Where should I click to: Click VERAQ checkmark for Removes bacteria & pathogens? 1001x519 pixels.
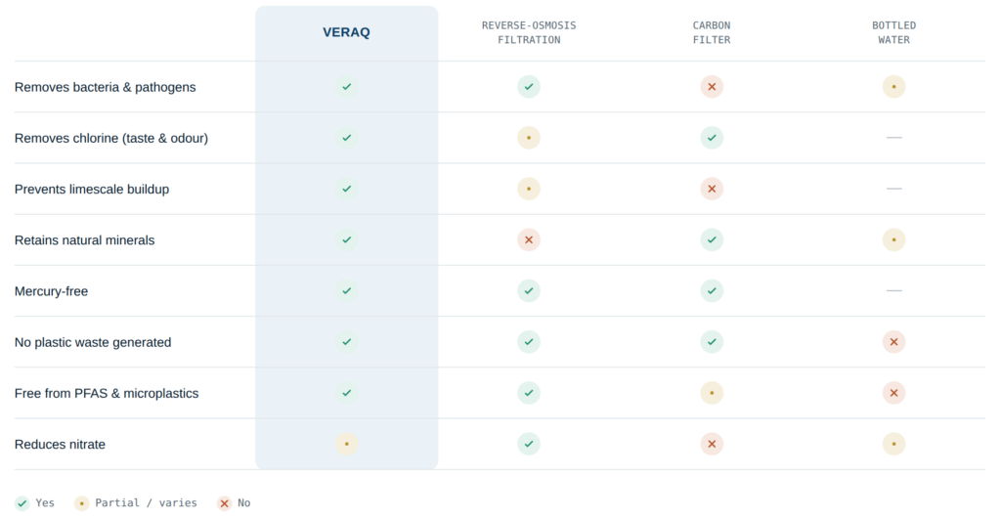[347, 87]
